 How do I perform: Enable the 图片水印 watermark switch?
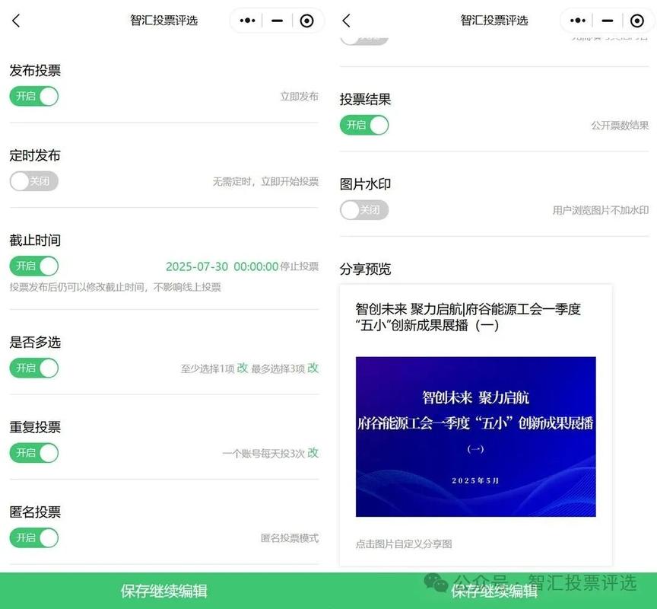point(363,210)
